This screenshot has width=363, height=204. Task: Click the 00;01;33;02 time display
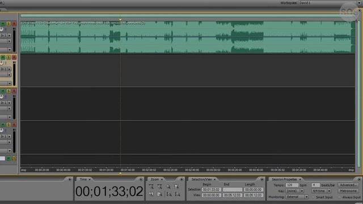coord(109,192)
